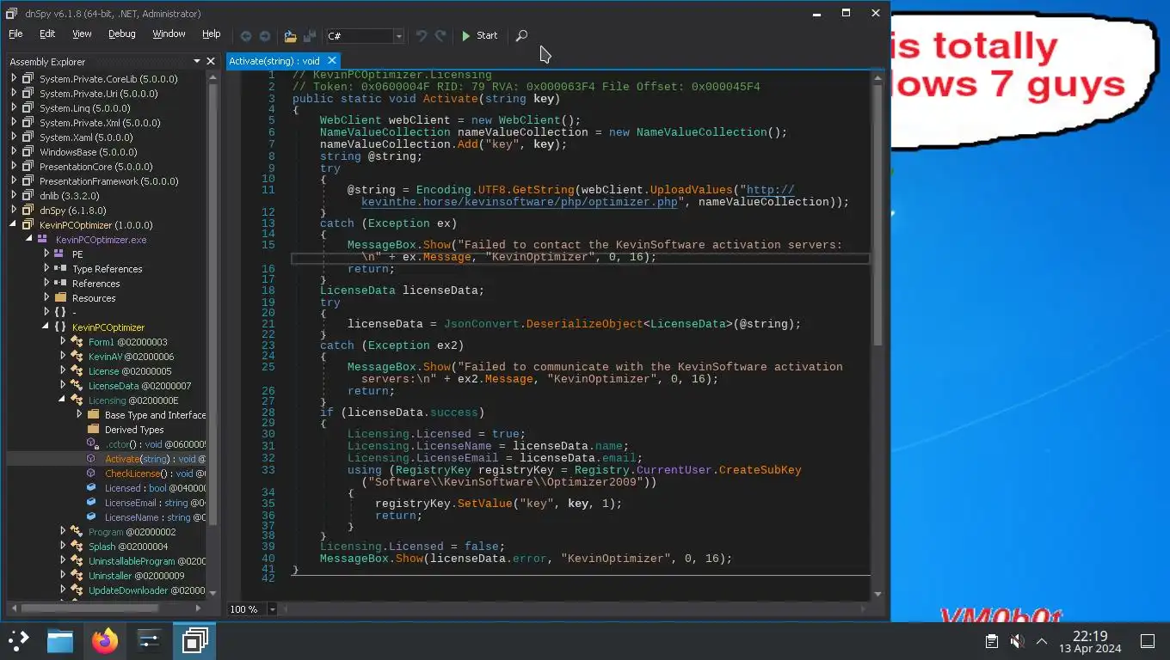Expand the Splash @02000004 class node

[63, 547]
